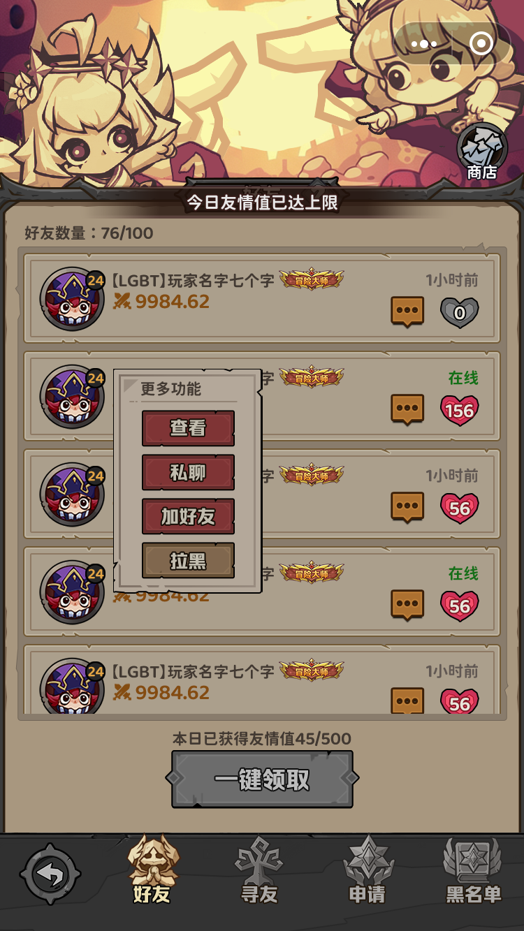Open the mini-program three-dot menu

click(x=423, y=44)
